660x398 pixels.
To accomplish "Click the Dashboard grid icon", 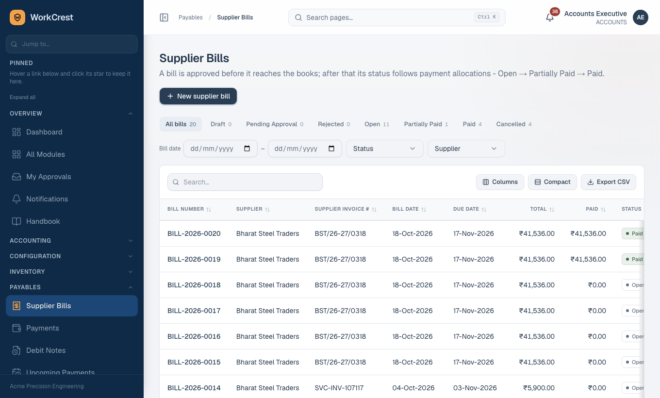I will point(16,132).
